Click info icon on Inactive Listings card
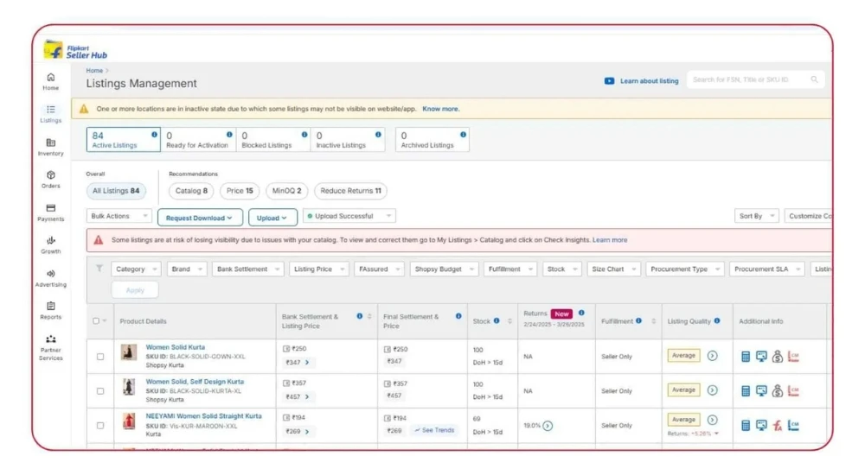The width and height of the screenshot is (865, 475). pos(379,135)
